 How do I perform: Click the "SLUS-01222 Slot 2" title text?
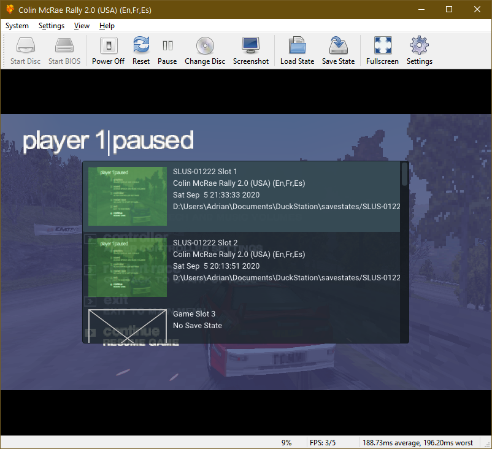[x=206, y=242]
